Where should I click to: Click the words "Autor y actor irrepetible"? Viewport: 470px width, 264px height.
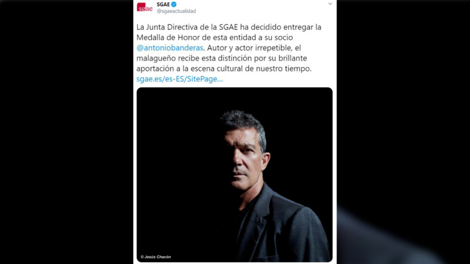pyautogui.click(x=250, y=48)
